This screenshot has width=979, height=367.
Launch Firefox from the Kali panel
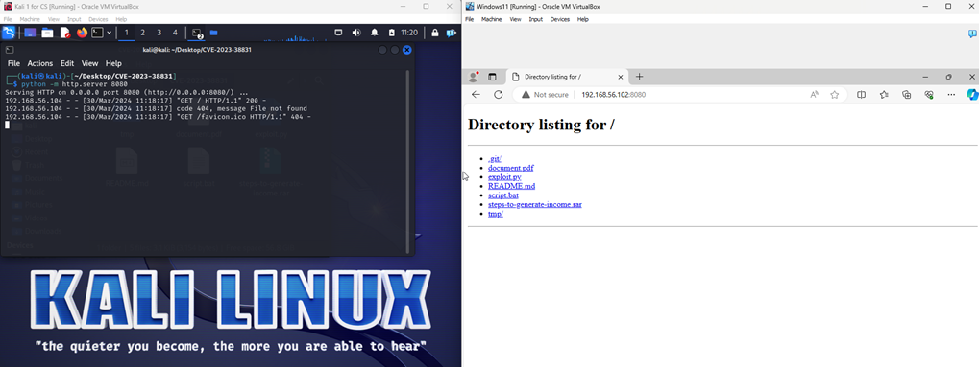coord(82,33)
